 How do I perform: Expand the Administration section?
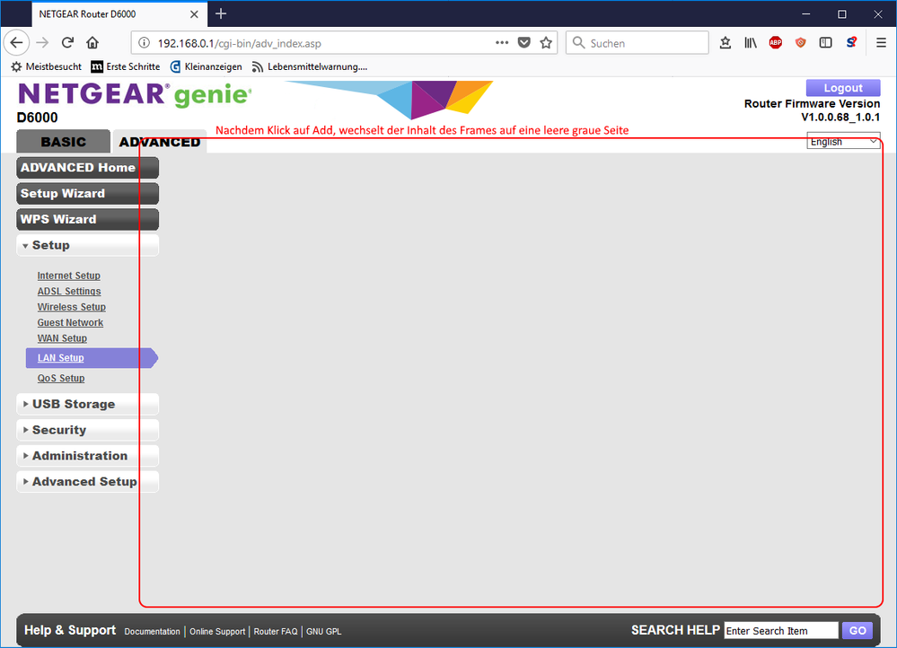[87, 456]
